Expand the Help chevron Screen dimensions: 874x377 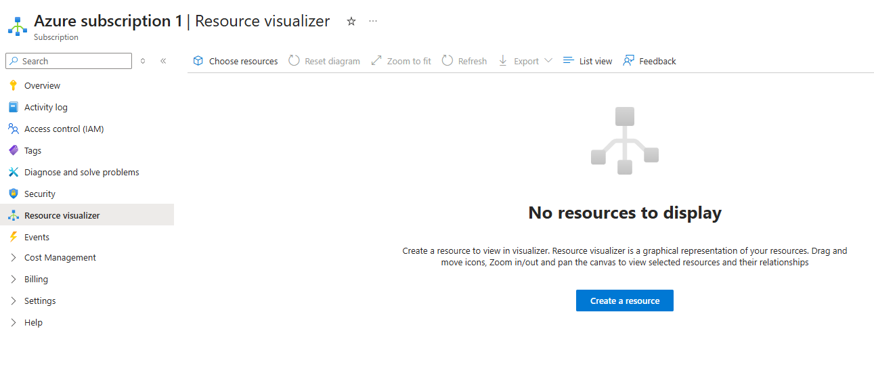(x=14, y=322)
